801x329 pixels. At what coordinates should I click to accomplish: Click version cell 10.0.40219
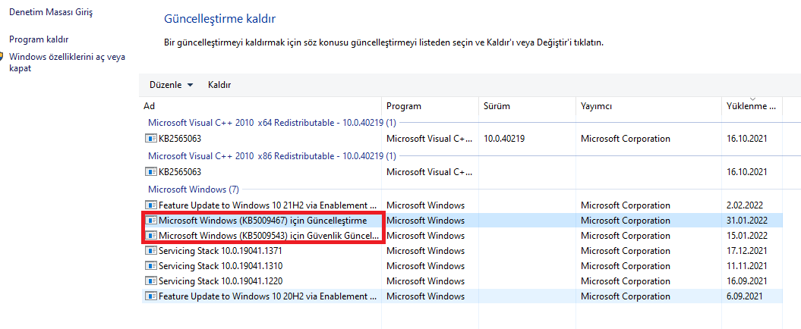[x=504, y=138]
